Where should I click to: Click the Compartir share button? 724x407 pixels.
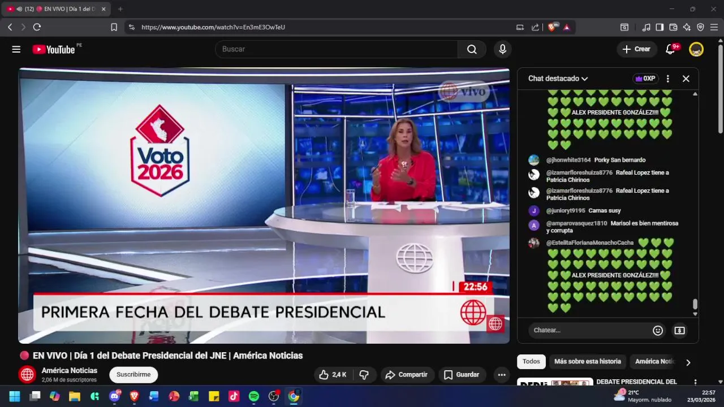pyautogui.click(x=406, y=375)
